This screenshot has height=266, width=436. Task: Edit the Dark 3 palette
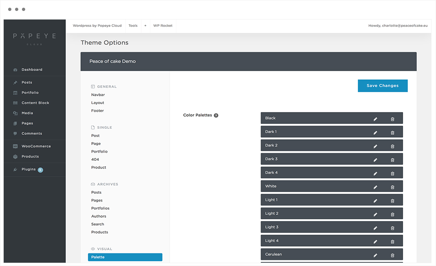click(375, 160)
